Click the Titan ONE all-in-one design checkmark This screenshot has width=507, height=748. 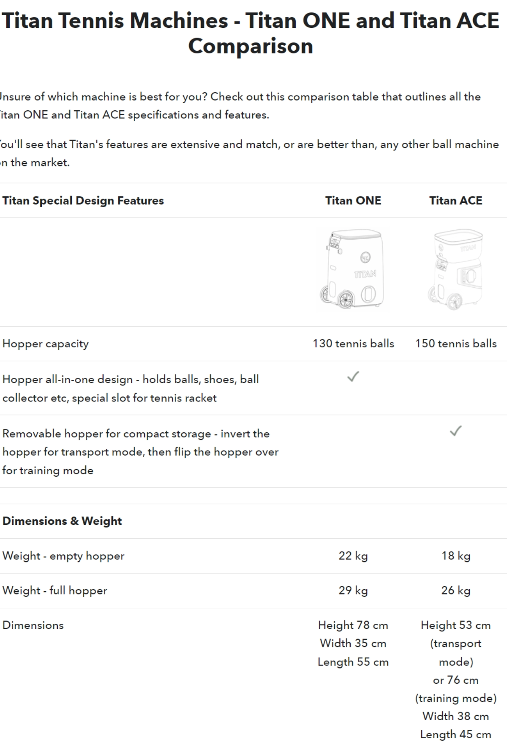coord(353,377)
